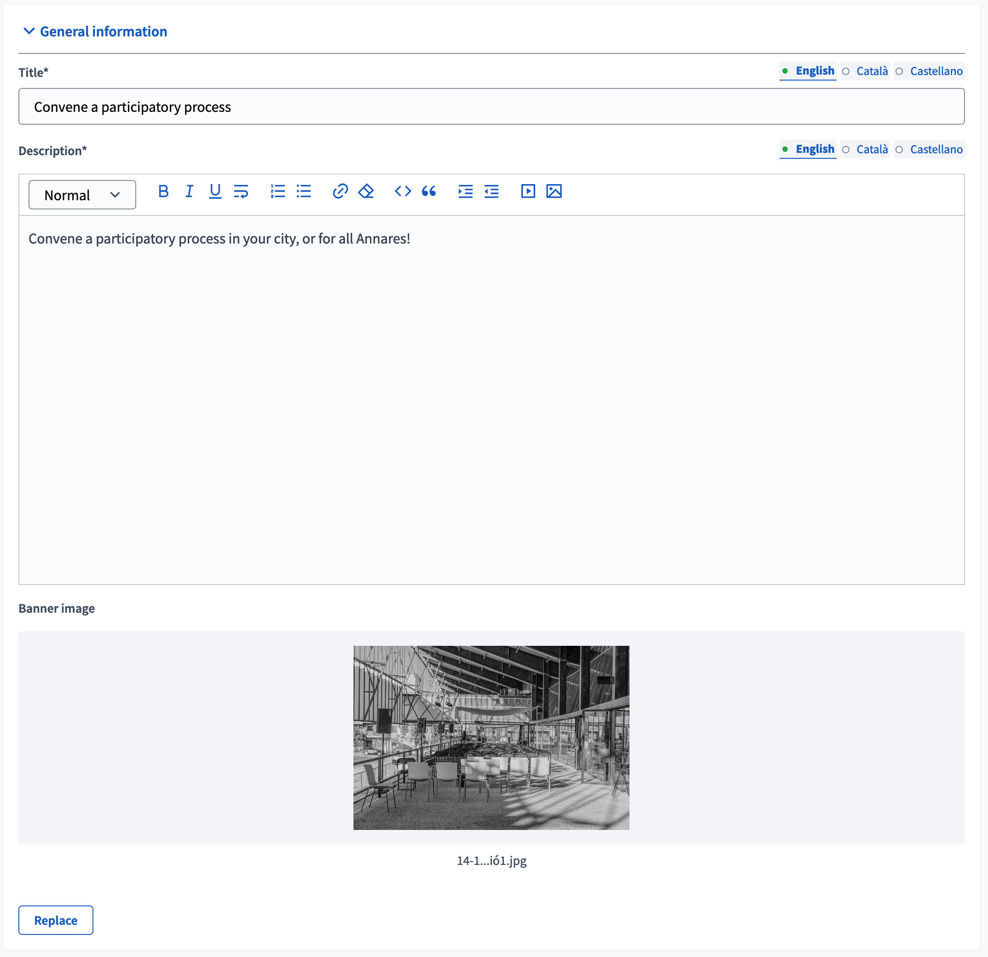This screenshot has height=957, width=988.
Task: Open the Normal paragraph style dropdown
Action: 81,195
